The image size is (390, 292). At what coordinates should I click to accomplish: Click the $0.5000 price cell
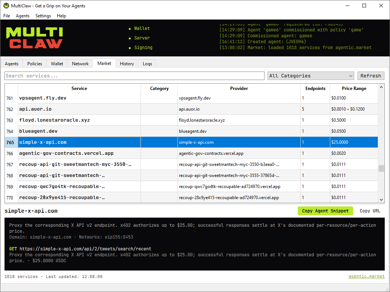pyautogui.click(x=354, y=120)
